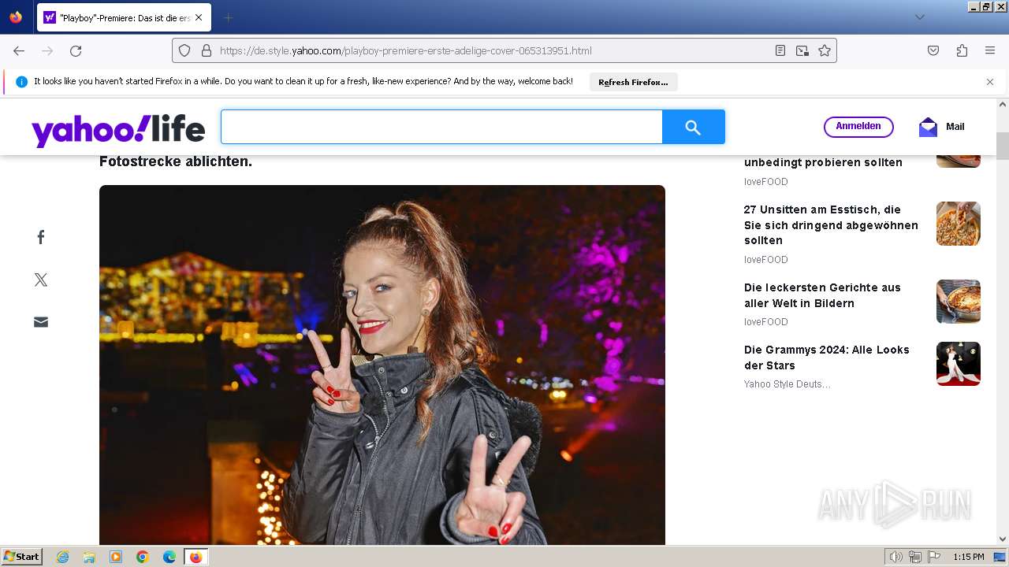This screenshot has width=1009, height=567.
Task: Click the scrollbar down arrow
Action: click(1003, 539)
